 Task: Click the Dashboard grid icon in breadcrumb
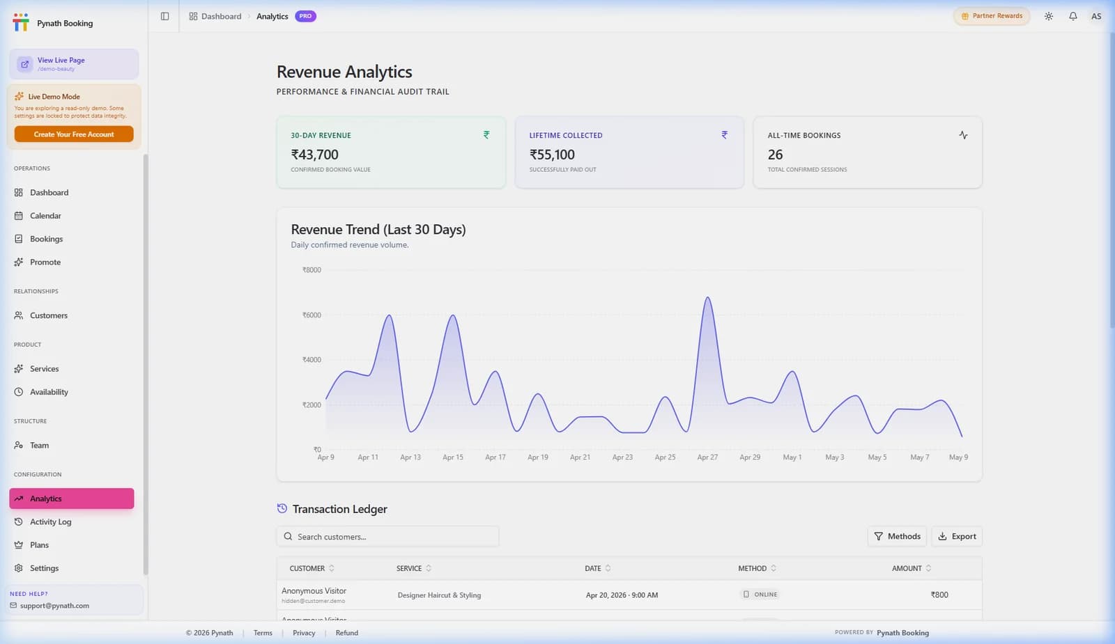[193, 16]
